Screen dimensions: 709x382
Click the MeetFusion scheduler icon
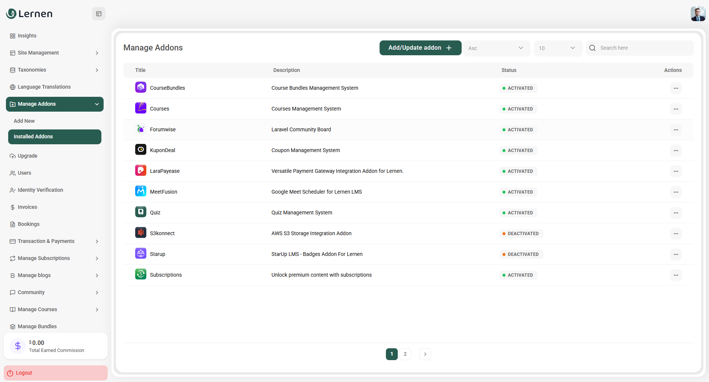(x=140, y=191)
